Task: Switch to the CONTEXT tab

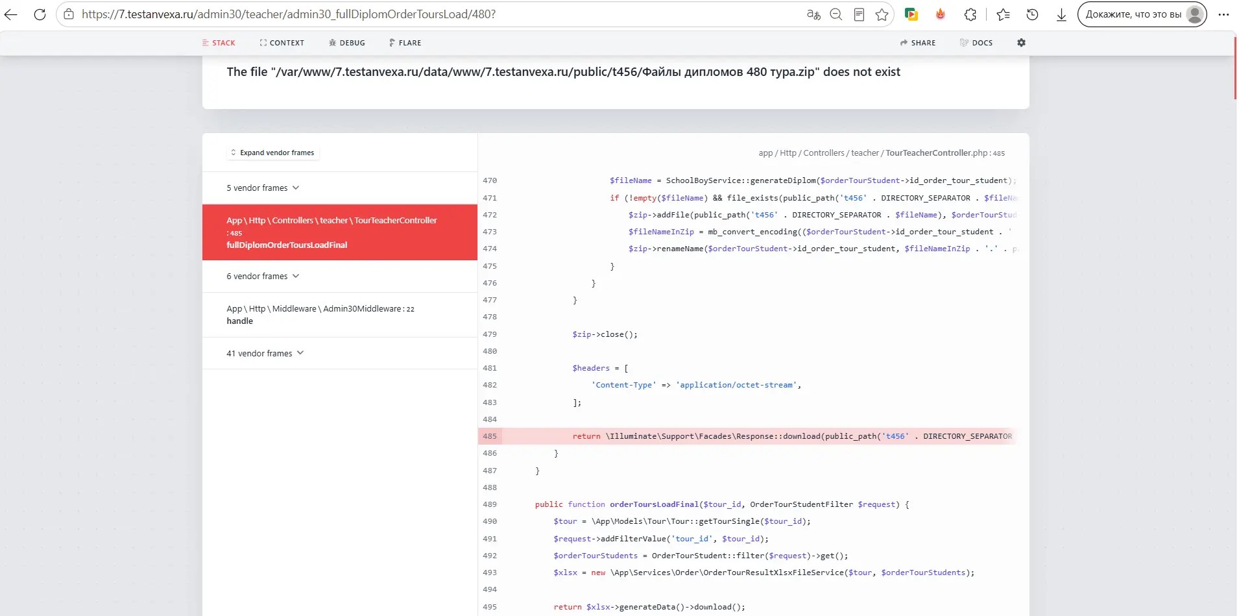Action: point(282,43)
